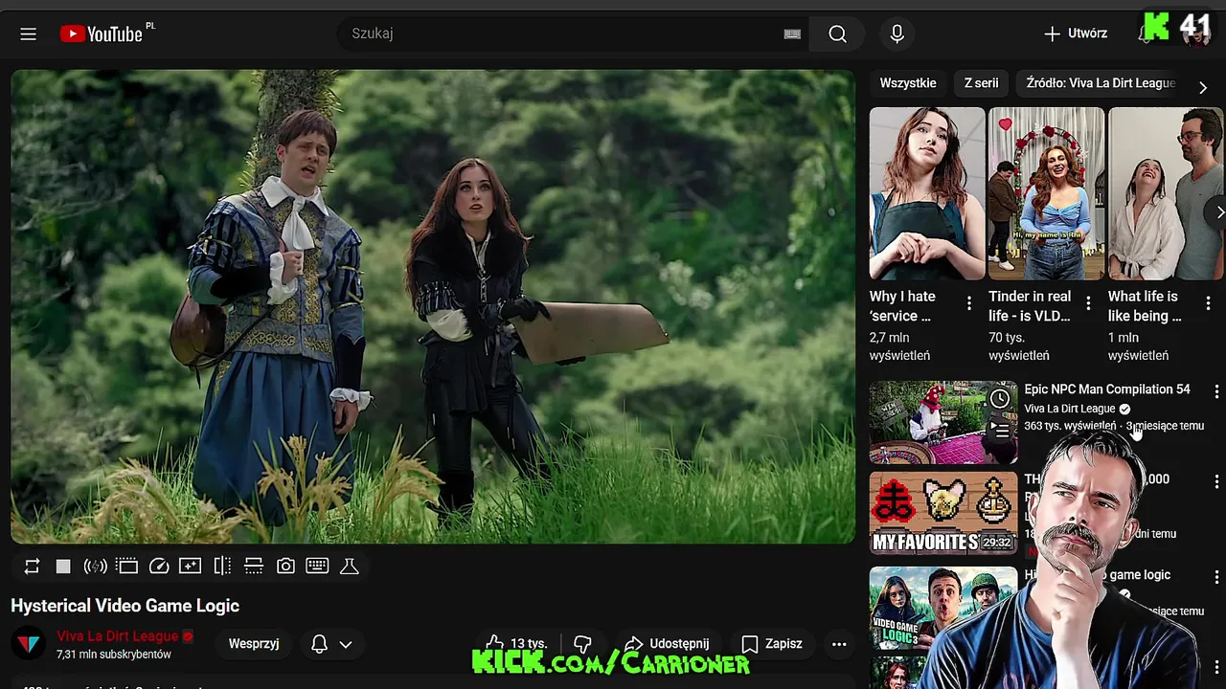This screenshot has height=689, width=1226.
Task: Open the short Tinder in real life - is VLD...
Action: tap(1046, 193)
